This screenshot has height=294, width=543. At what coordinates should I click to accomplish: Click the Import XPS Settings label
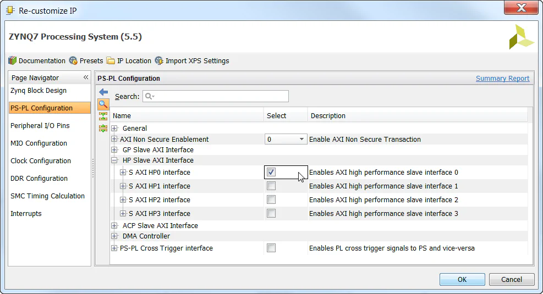(x=198, y=61)
